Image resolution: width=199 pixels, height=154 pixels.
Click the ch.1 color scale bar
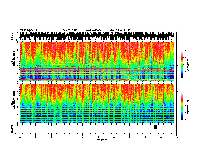[182, 64]
